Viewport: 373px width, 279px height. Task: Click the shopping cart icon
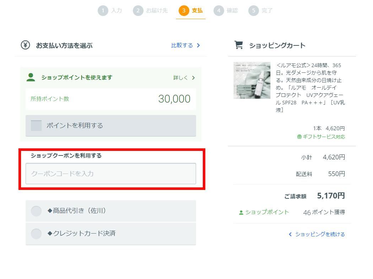coord(239,45)
